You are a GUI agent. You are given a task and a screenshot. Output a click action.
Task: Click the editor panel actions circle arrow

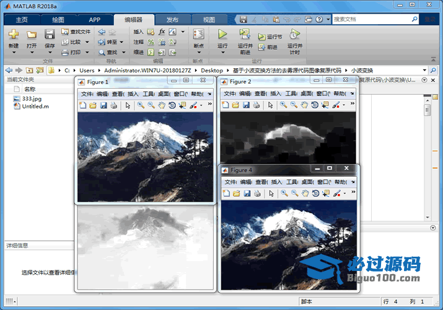pos(424,80)
